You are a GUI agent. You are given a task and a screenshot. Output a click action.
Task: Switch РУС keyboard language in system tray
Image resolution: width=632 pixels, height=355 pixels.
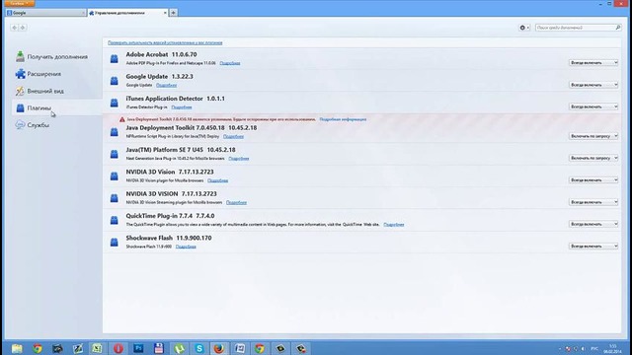594,348
